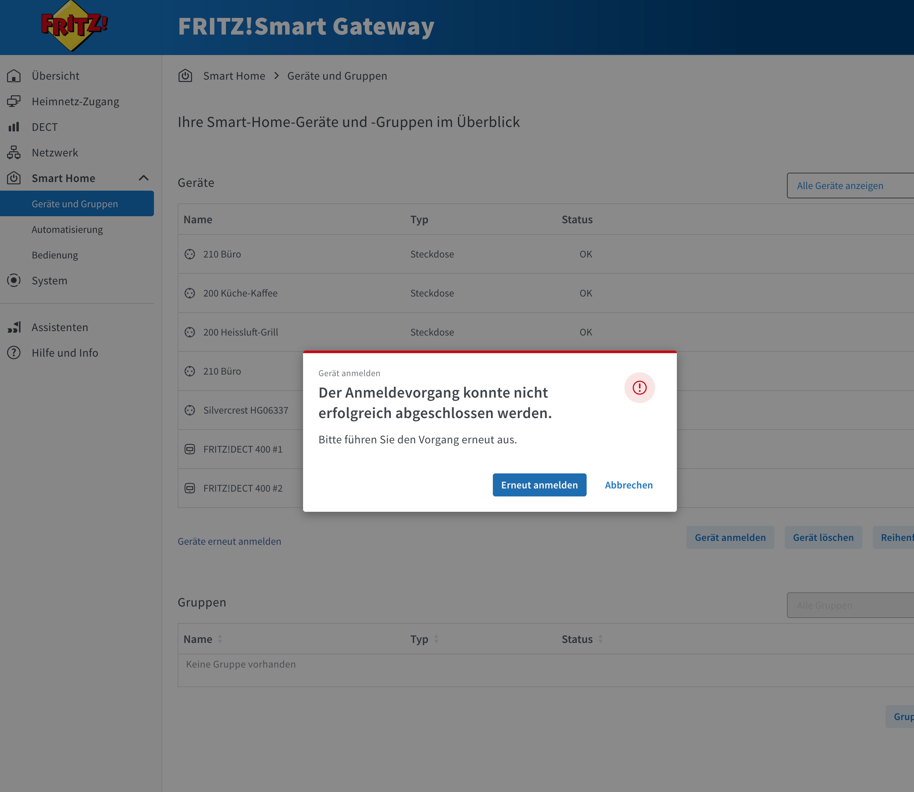
Task: Collapse the Smart Home sidebar section
Action: (144, 178)
